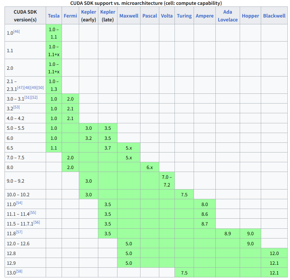Select the '5.x' Maxwell cell in row 7.0–7.5

129,158
